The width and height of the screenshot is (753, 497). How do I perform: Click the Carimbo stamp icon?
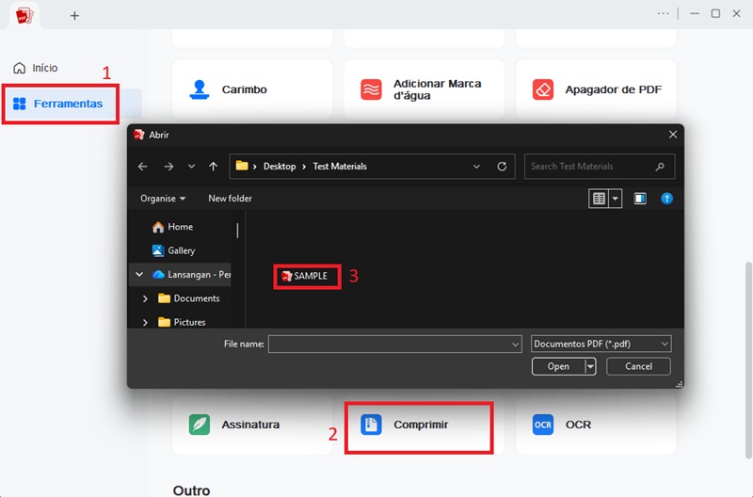(x=200, y=89)
